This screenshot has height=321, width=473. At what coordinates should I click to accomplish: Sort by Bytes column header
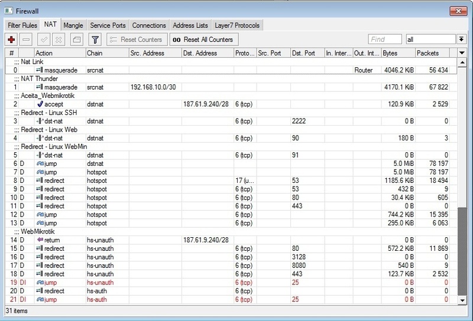[398, 53]
